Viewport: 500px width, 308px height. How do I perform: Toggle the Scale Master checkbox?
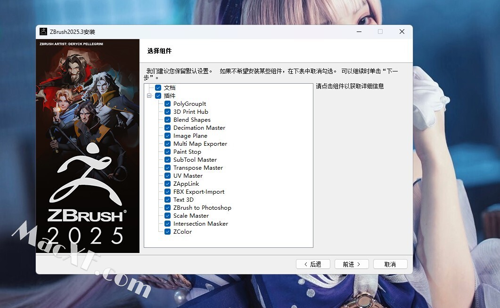pyautogui.click(x=167, y=215)
